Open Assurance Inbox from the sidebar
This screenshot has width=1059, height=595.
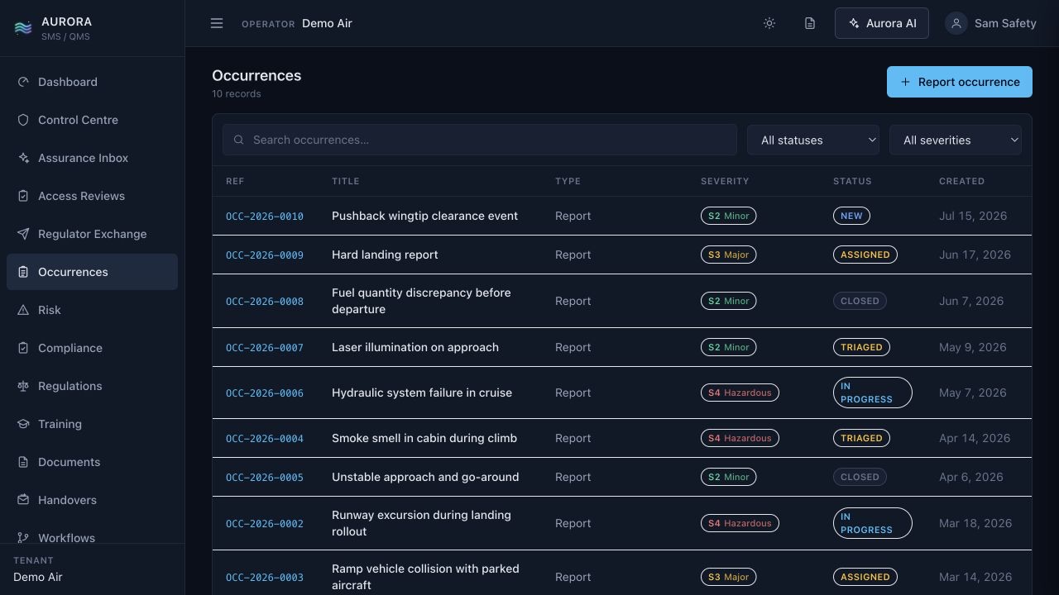tap(92, 158)
